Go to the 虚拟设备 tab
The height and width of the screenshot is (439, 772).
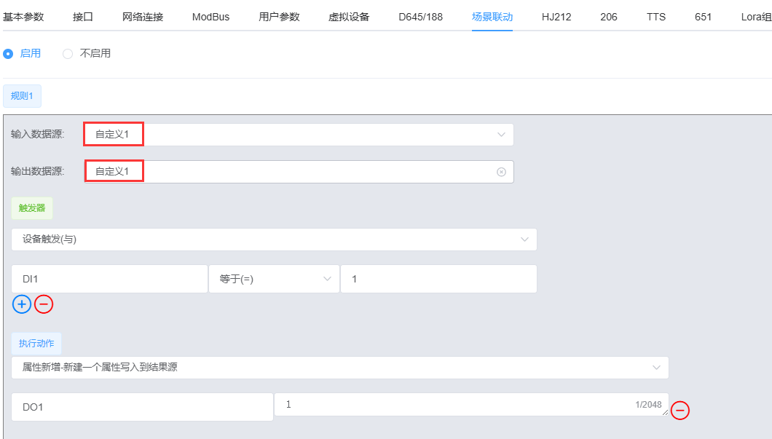click(x=349, y=17)
